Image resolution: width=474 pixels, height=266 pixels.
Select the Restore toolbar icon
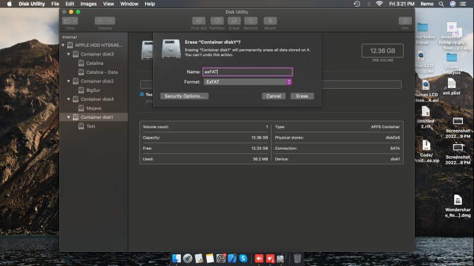(x=251, y=21)
